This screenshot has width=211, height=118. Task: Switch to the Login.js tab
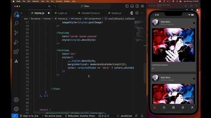click(x=62, y=13)
